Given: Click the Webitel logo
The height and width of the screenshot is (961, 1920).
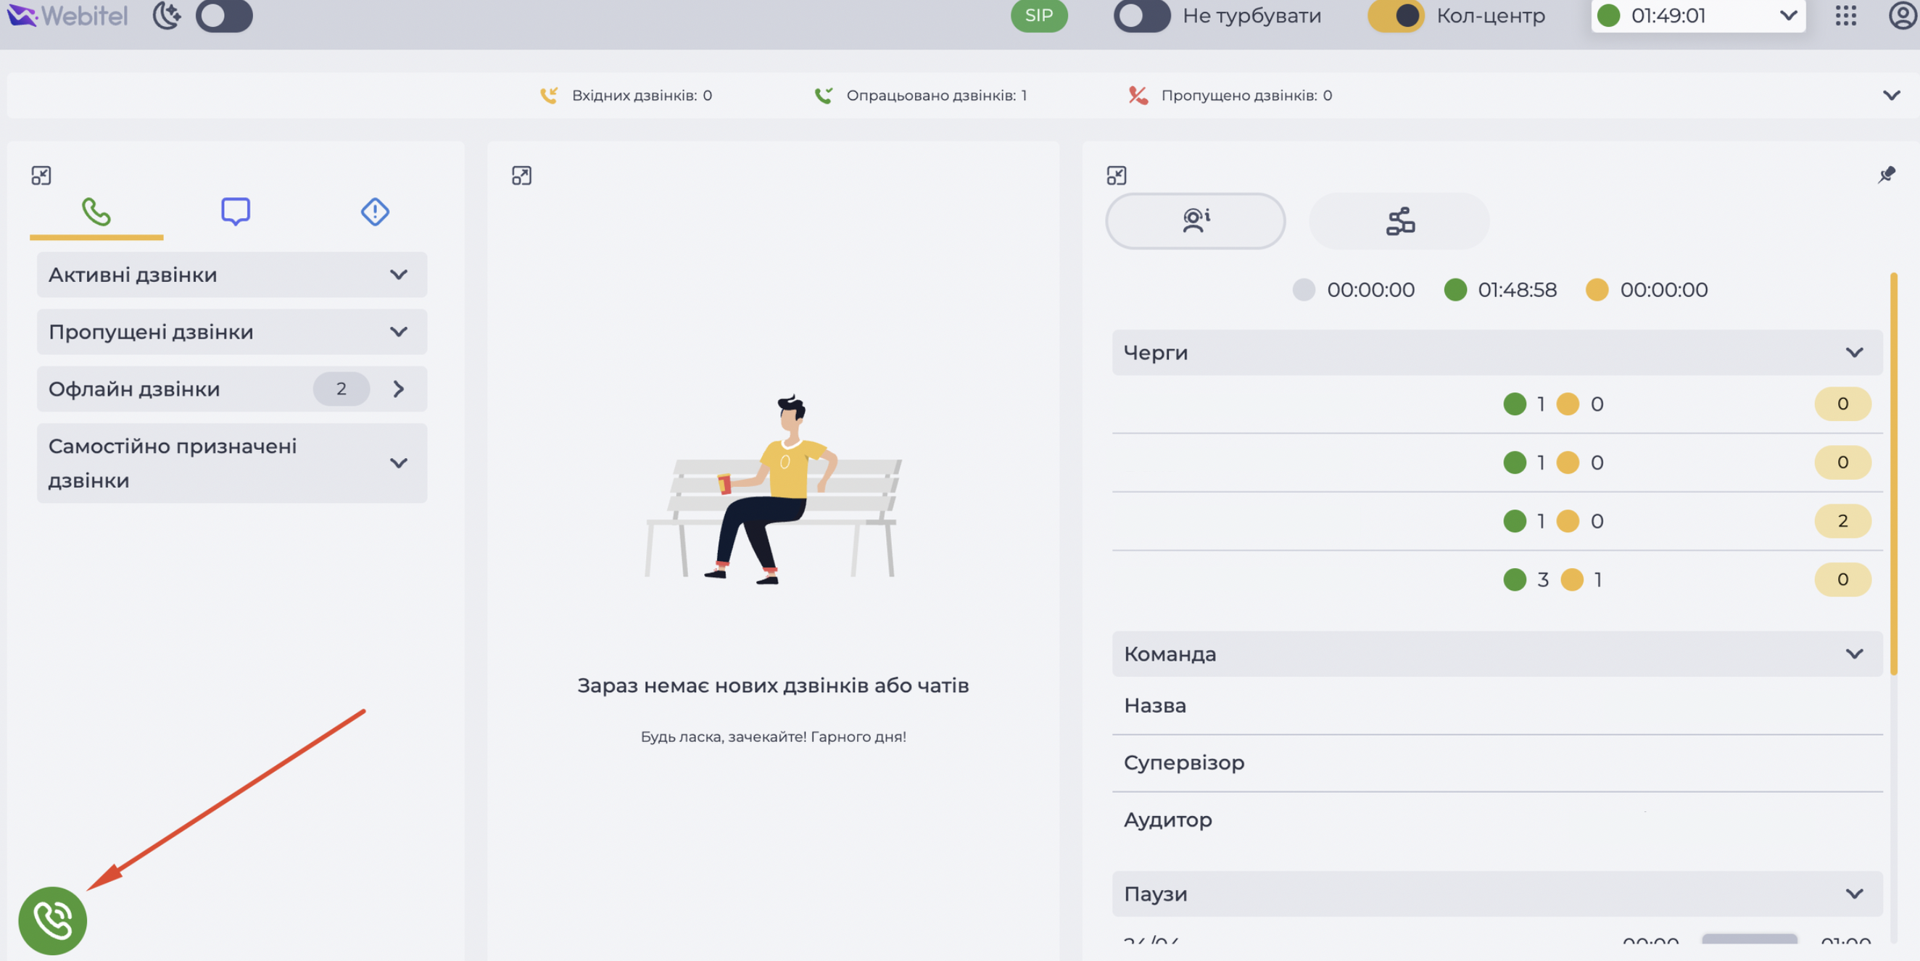Looking at the screenshot, I should click(67, 16).
